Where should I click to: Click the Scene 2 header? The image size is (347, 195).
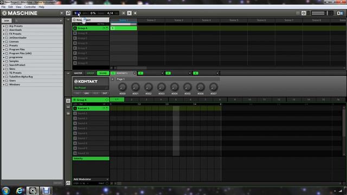click(151, 20)
